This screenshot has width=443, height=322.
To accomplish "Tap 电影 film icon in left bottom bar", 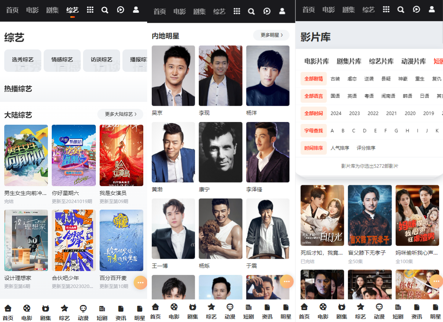I will click(x=27, y=308).
